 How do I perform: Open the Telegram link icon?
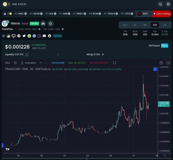(x=19, y=36)
